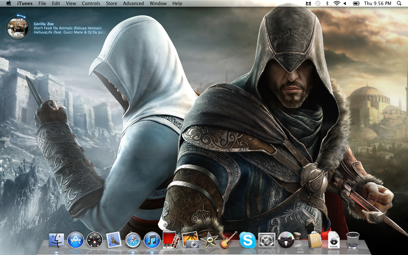Image resolution: width=408 pixels, height=255 pixels.
Task: Open Dashboard from the dock
Action: pos(95,240)
